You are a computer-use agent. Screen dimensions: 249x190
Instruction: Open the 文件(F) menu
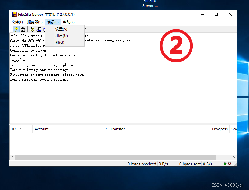click(x=17, y=22)
